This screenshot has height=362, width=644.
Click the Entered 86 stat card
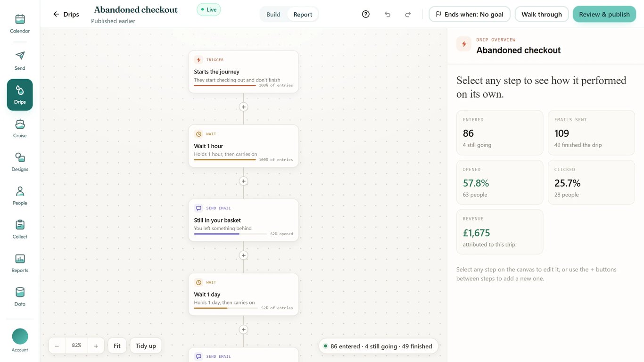tap(500, 133)
